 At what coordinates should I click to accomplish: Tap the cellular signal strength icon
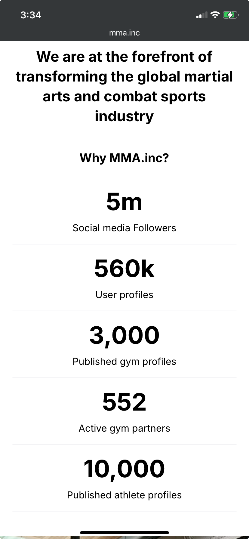[202, 15]
